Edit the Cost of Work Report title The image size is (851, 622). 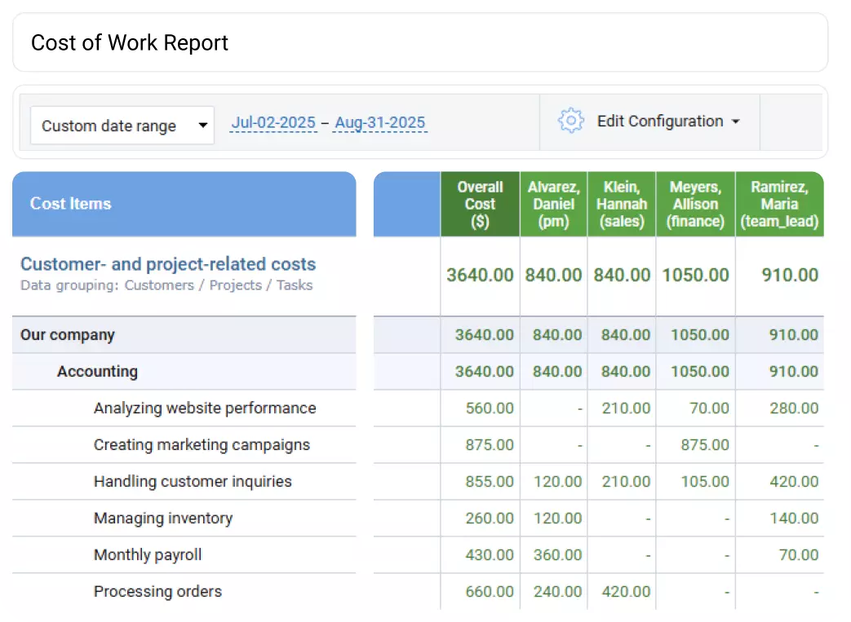pos(129,42)
